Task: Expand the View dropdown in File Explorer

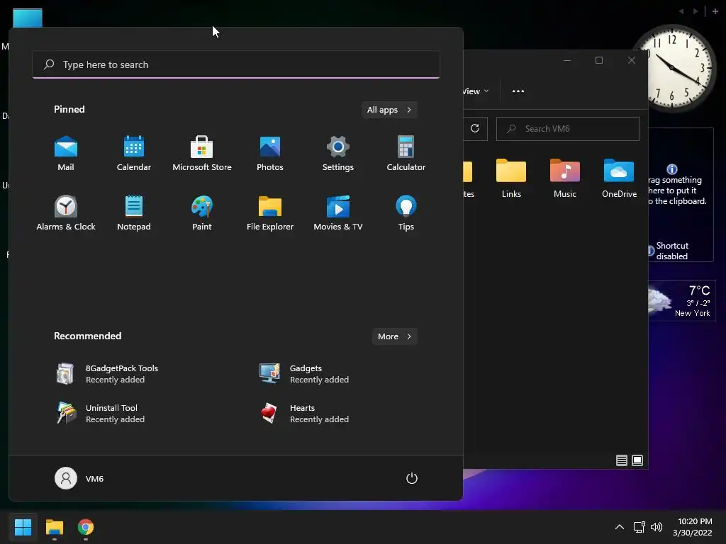Action: (476, 91)
